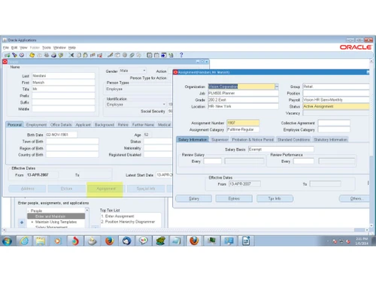Click the Window Help question mark icon
This screenshot has height=282, width=376.
(x=181, y=55)
